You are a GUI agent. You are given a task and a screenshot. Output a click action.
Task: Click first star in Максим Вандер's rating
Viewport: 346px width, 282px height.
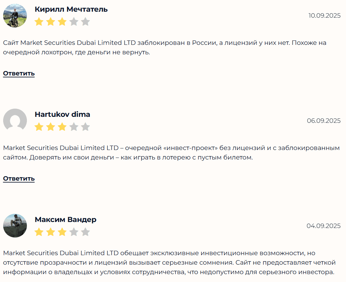(39, 232)
